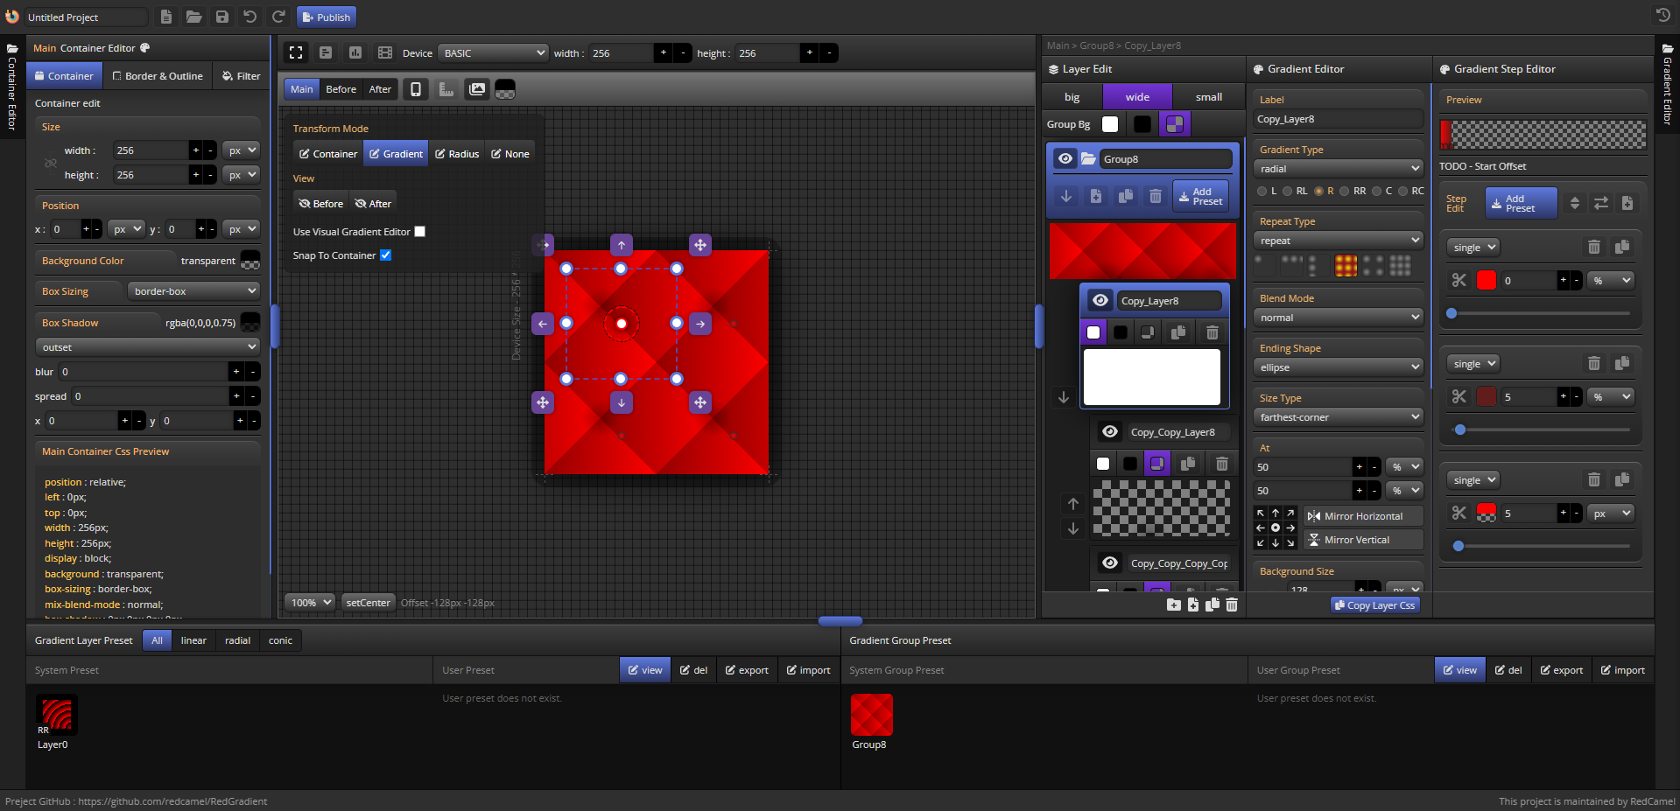
Task: Click the scissors icon on first gradient step
Action: (1459, 280)
